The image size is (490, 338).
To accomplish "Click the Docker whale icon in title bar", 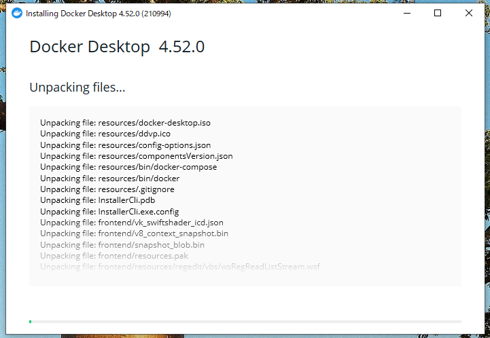I will coord(18,13).
